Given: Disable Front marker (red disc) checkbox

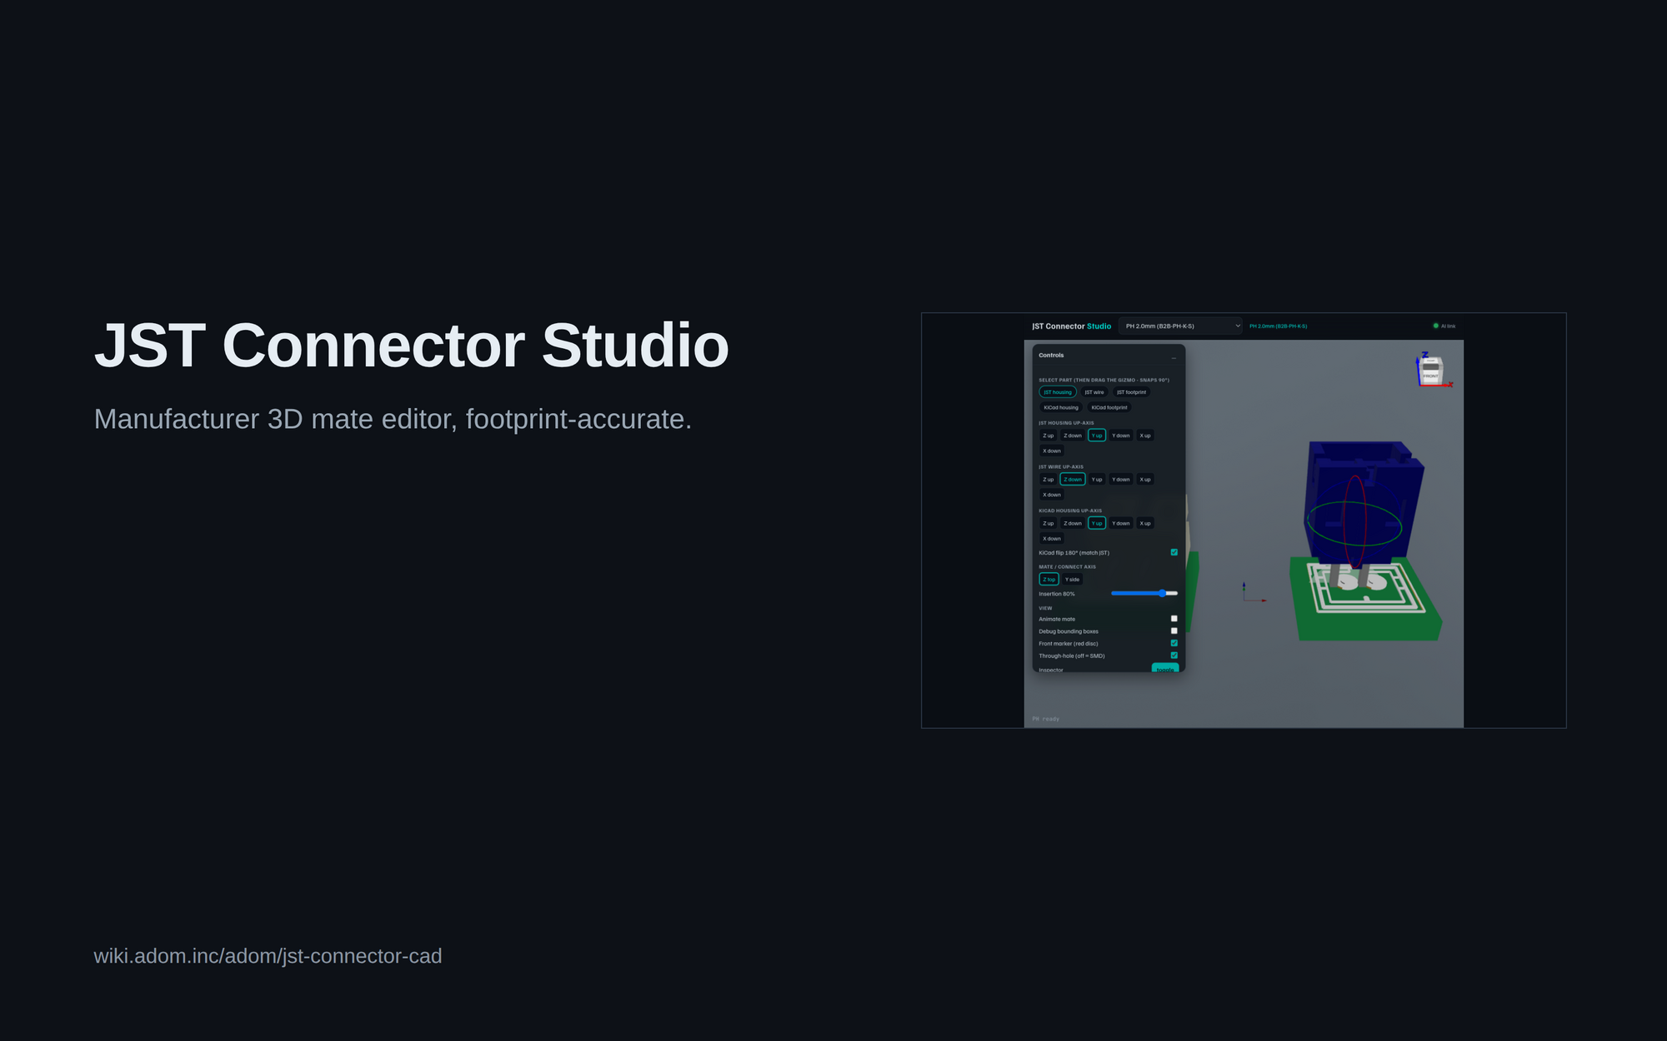Looking at the screenshot, I should click(1174, 643).
